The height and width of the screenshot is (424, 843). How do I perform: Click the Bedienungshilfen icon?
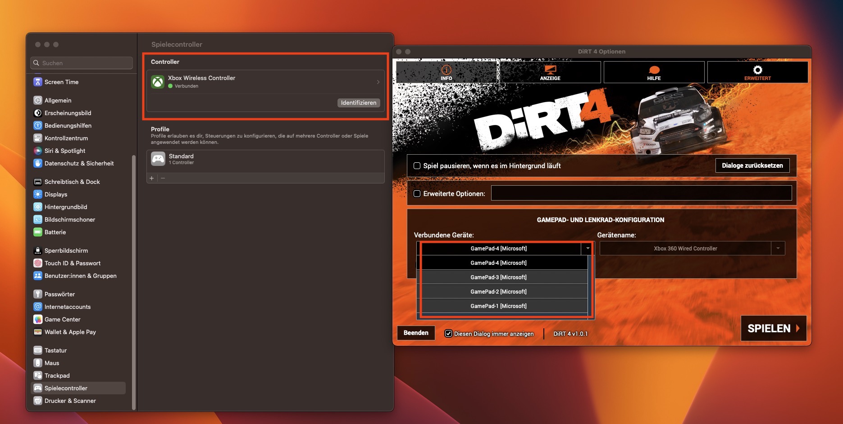38,125
